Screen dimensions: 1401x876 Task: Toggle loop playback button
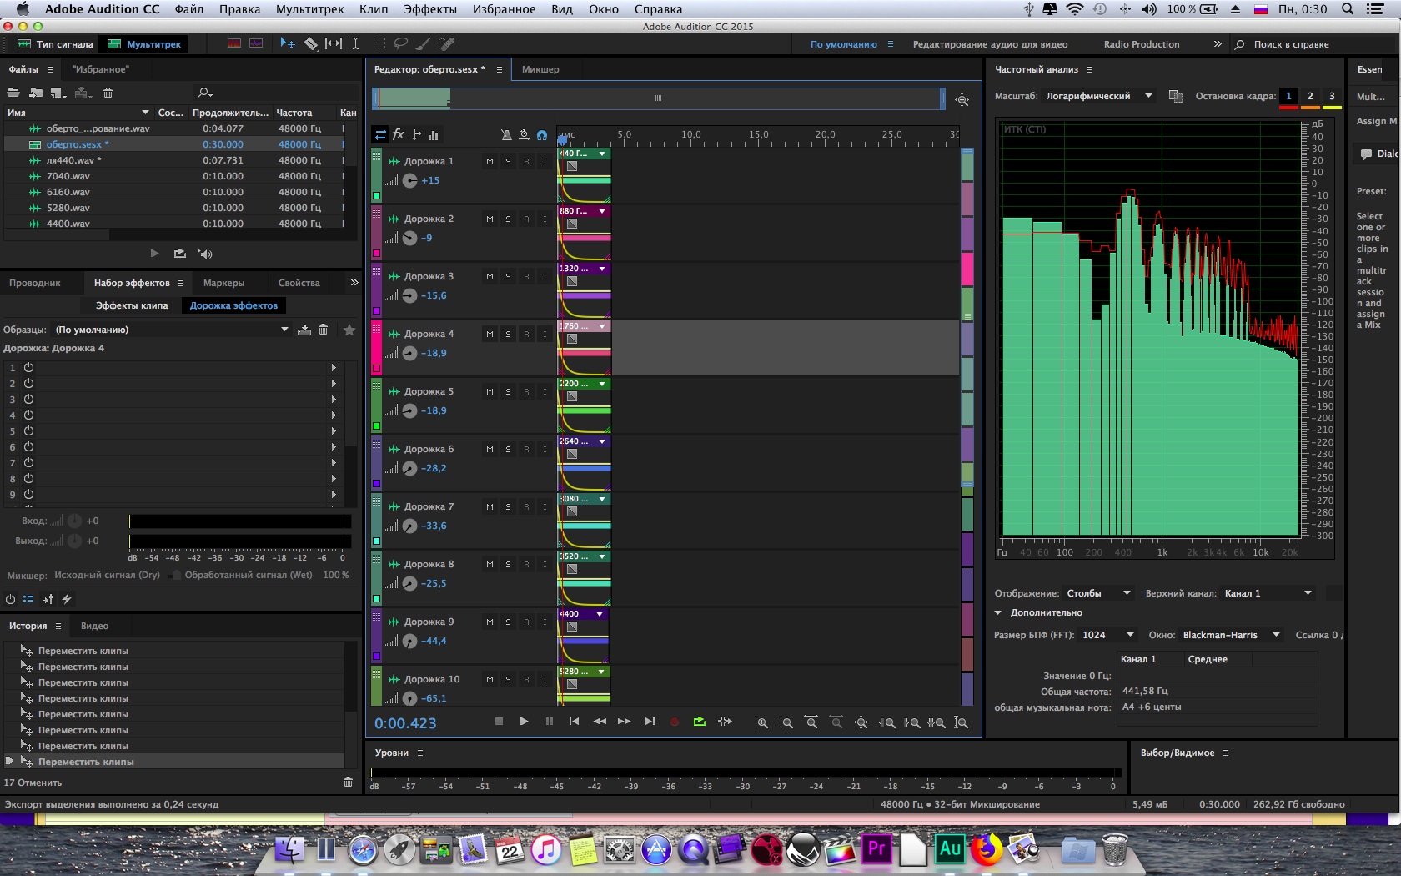pos(700,722)
